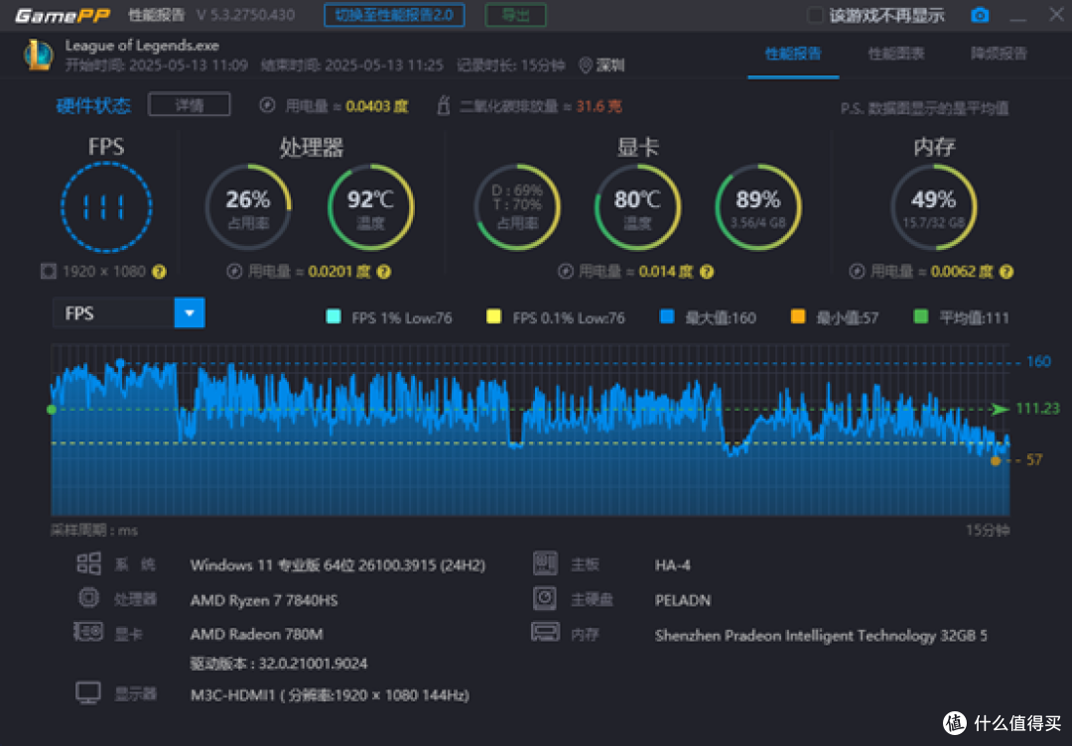
Task: Click the orange 最小值 legend swatch
Action: click(x=798, y=316)
